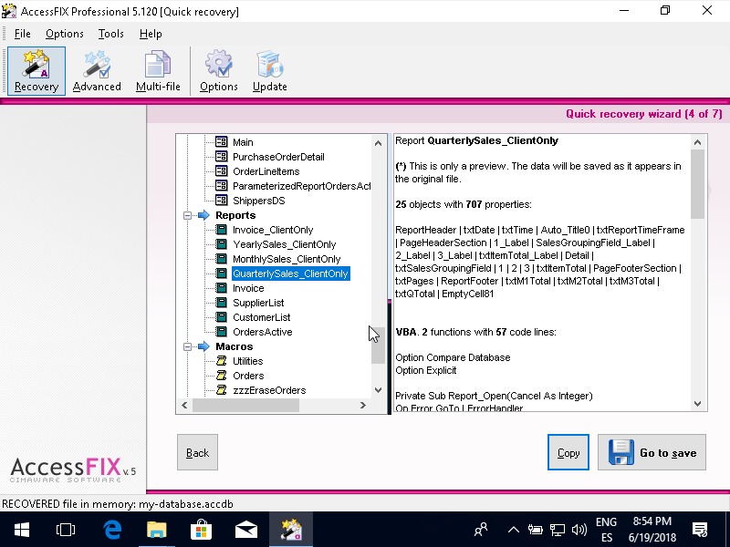
Task: Collapse the Macros tree node
Action: [187, 346]
